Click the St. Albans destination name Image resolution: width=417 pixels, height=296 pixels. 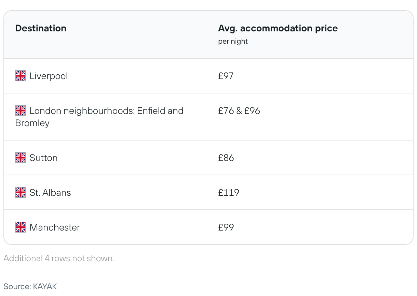tap(50, 193)
